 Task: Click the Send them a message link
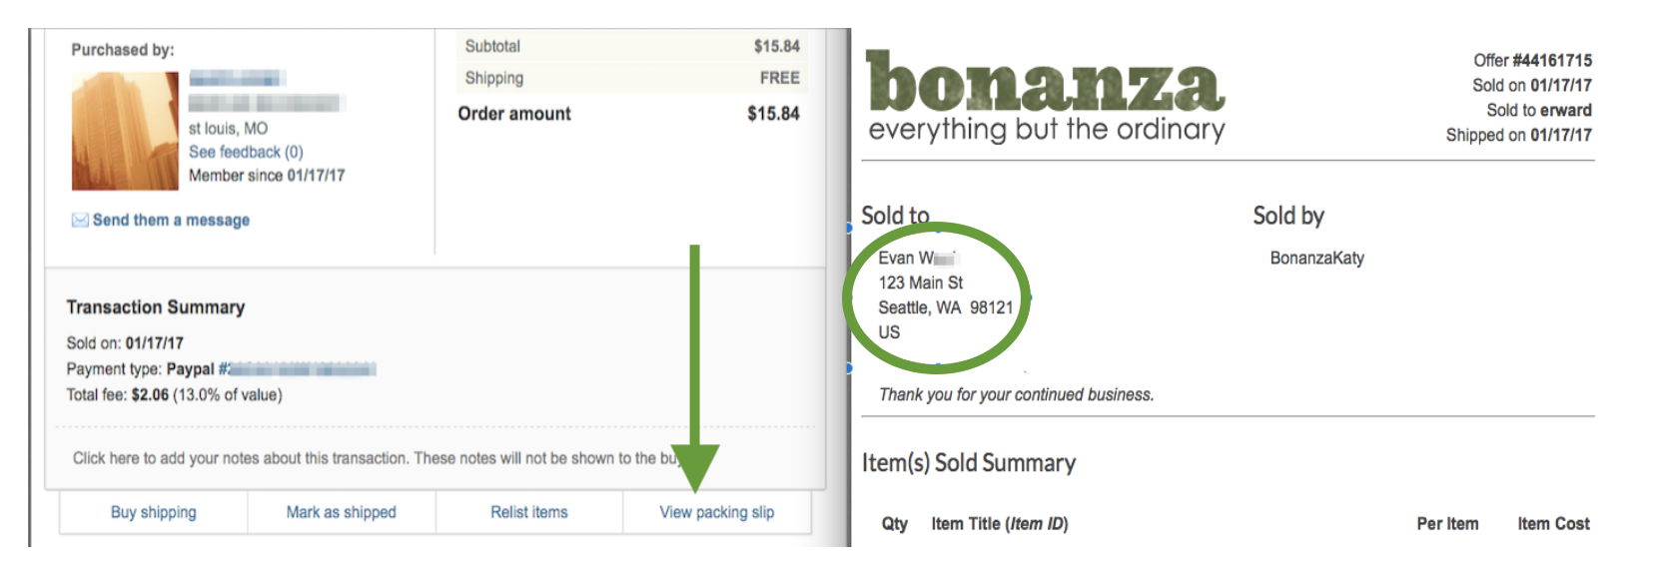tap(171, 220)
